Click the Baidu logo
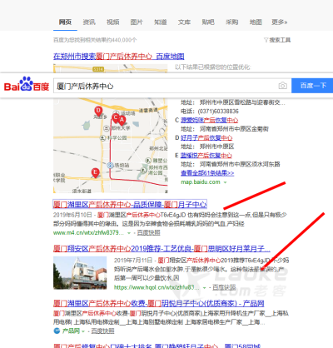This screenshot has width=333, height=348. pos(27,84)
